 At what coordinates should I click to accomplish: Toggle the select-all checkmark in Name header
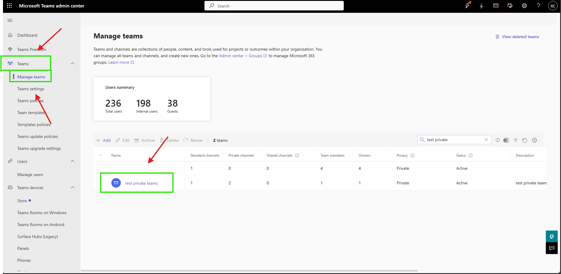pyautogui.click(x=101, y=155)
